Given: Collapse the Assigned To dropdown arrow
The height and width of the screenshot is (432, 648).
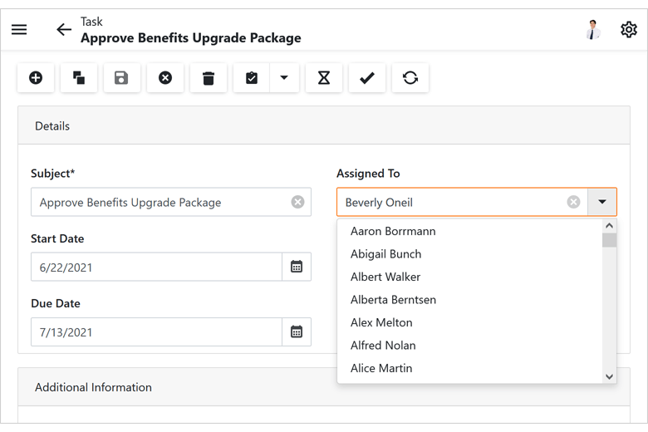Looking at the screenshot, I should tap(602, 202).
